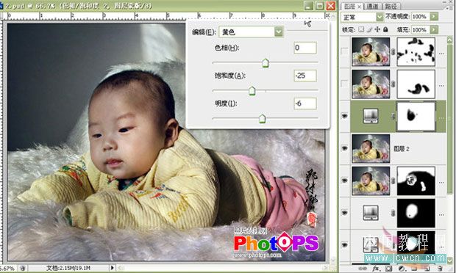Select the 图层 2 baby photo thumbnail

(x=371, y=148)
